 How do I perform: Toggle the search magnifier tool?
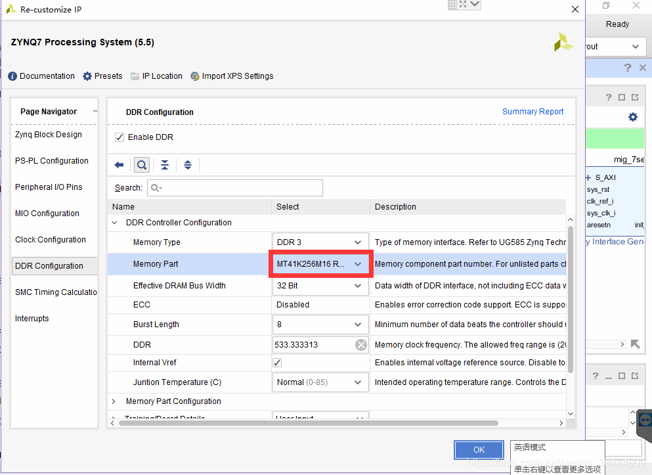point(142,165)
